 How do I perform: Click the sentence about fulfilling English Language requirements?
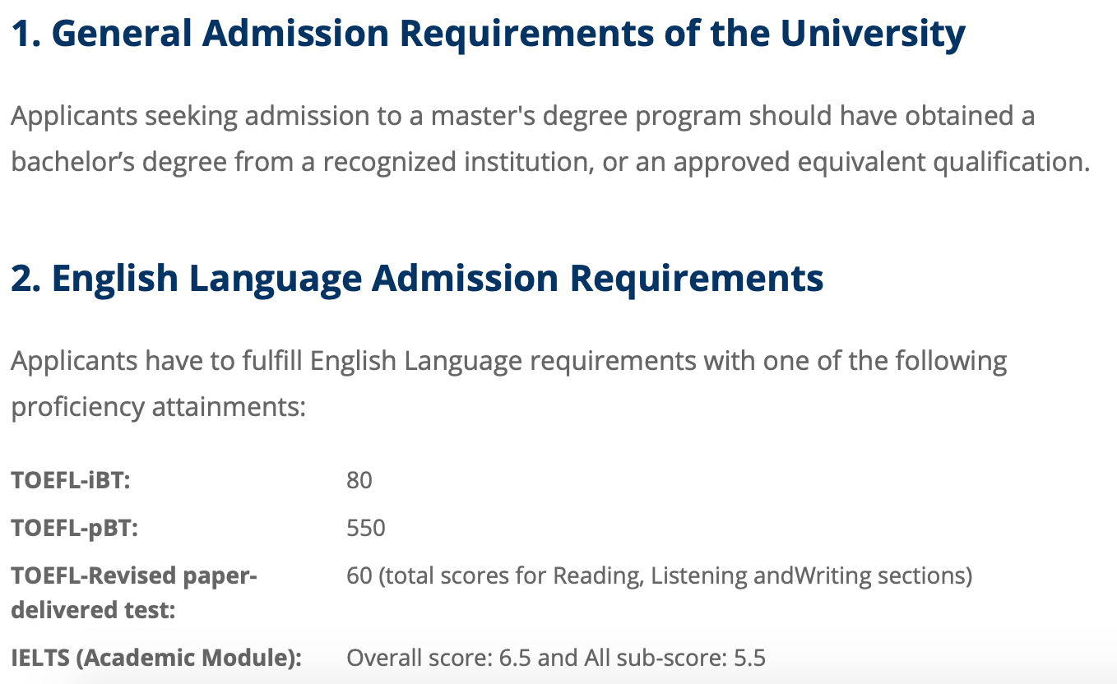pyautogui.click(x=509, y=384)
